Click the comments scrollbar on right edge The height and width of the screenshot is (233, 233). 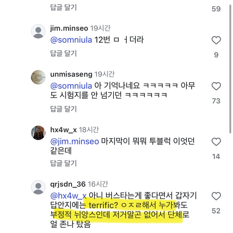[230, 68]
